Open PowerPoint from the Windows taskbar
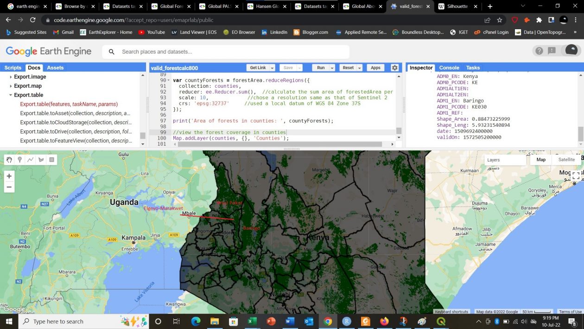584x329 pixels. point(271,321)
